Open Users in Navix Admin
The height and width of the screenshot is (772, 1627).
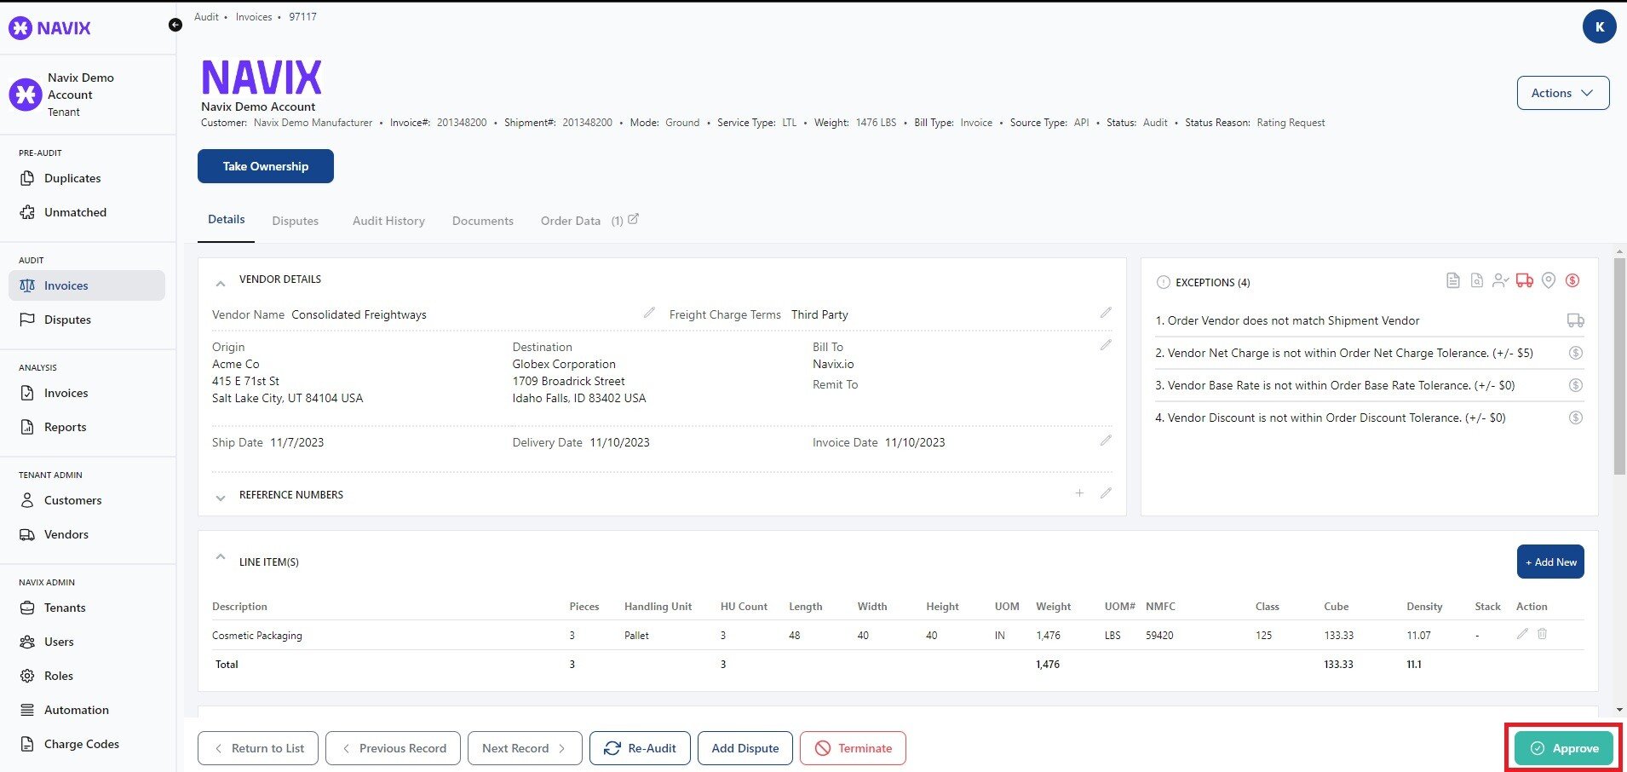(x=87, y=642)
